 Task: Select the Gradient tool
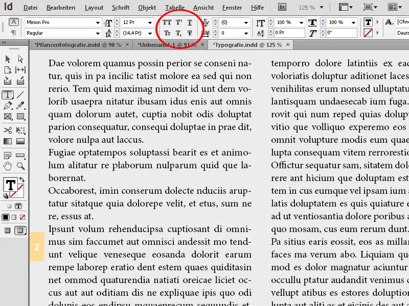[x=7, y=142]
